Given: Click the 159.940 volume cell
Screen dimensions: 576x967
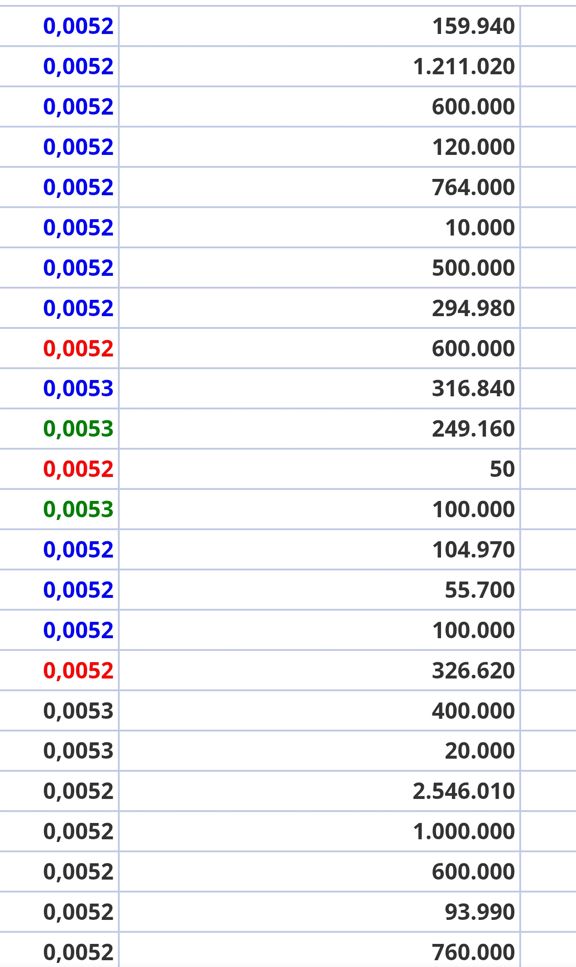Looking at the screenshot, I should point(473,26).
